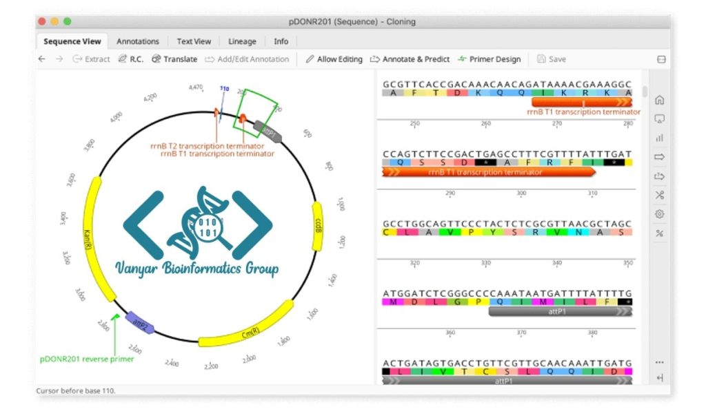Screen dimensions: 706x409
Task: Click the window title 'pDONR201 (Sequence) - Cloning'
Action: pyautogui.click(x=352, y=21)
